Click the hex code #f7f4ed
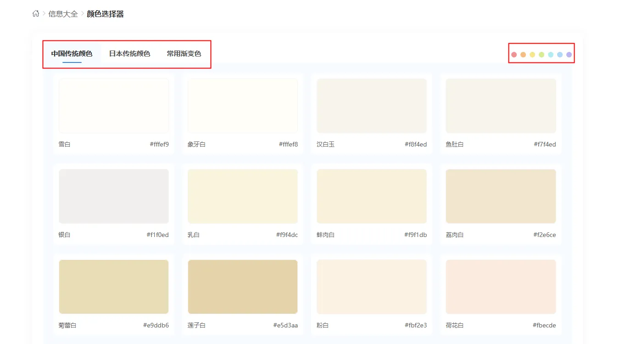 tap(545, 144)
